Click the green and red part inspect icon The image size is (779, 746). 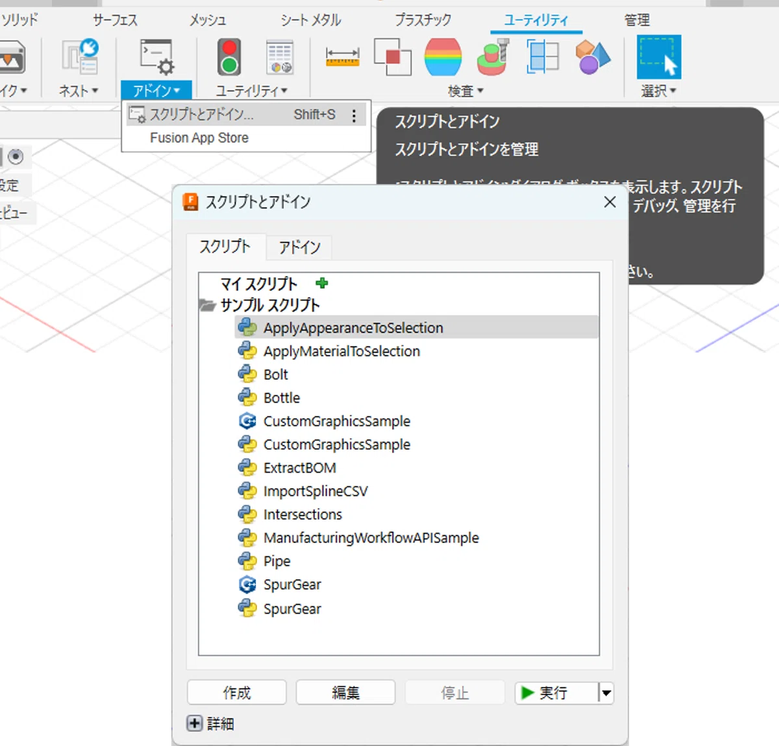click(x=493, y=57)
